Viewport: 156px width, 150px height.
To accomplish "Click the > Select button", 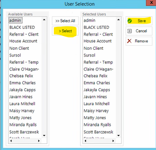I will [x=65, y=31].
